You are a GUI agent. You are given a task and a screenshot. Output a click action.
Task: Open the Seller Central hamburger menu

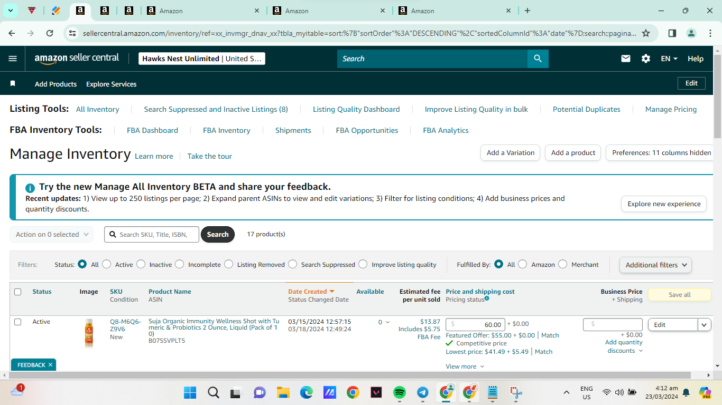(x=13, y=59)
